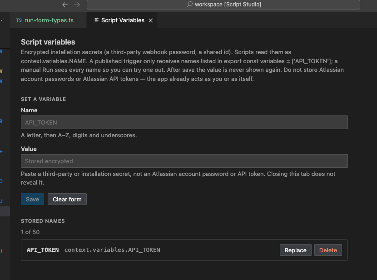Close the Script Variables tab
377x280 pixels.
[x=151, y=20]
